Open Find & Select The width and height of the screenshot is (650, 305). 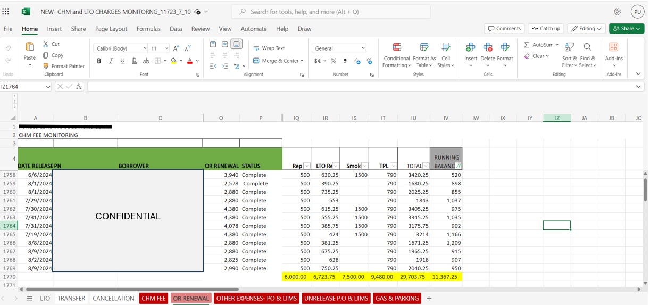tap(587, 55)
